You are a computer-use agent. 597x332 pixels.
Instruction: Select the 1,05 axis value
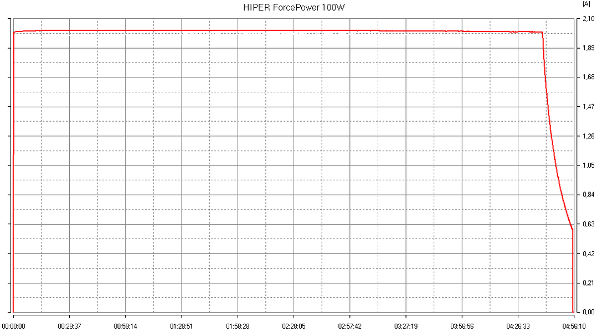click(588, 165)
